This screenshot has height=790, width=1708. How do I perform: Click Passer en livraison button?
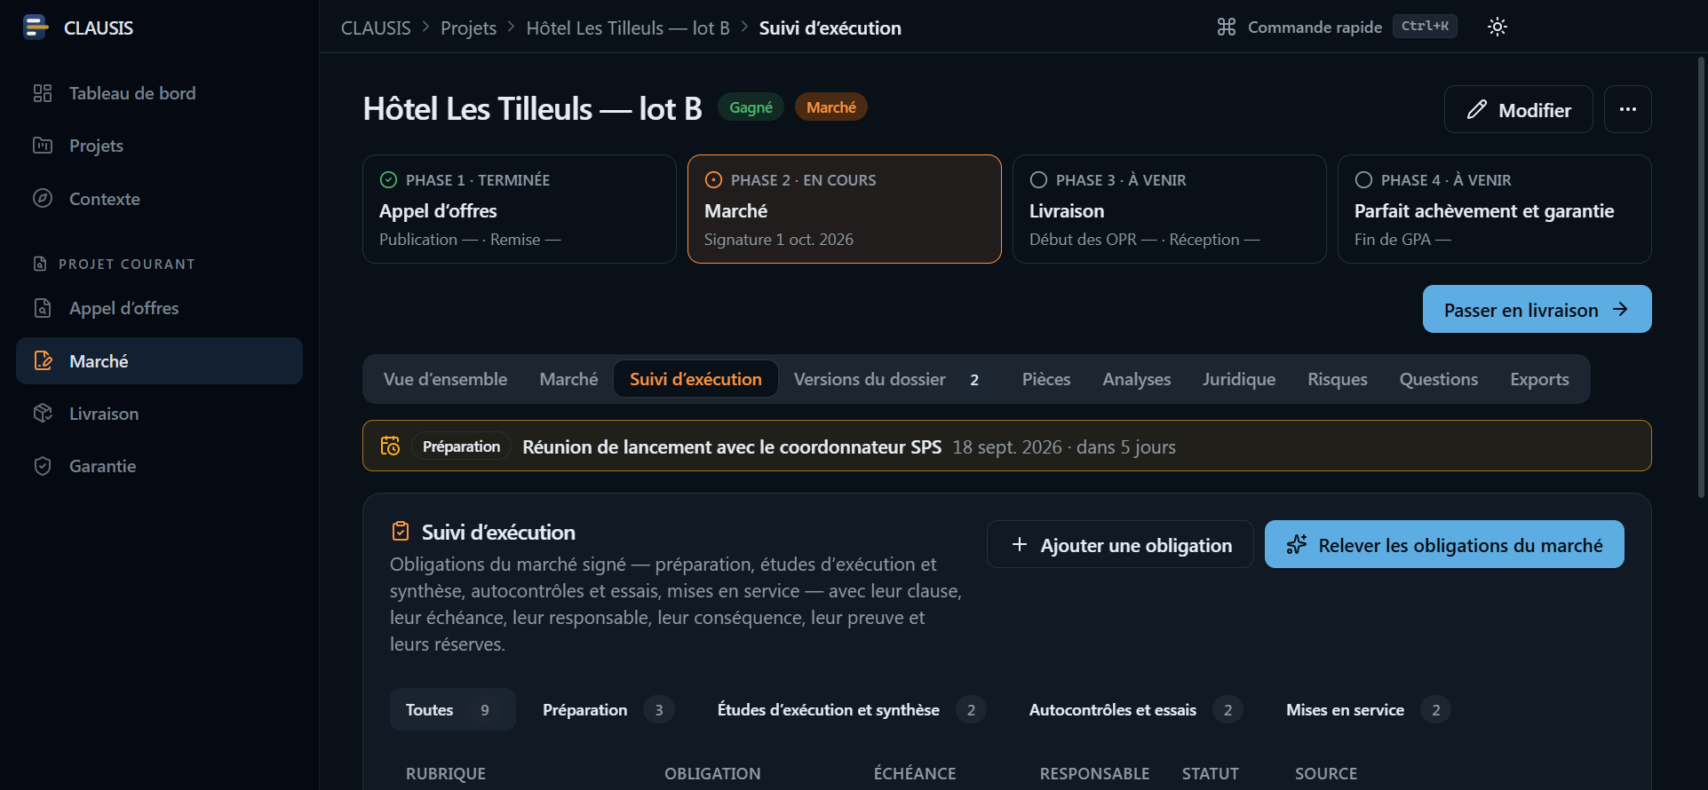pyautogui.click(x=1537, y=309)
